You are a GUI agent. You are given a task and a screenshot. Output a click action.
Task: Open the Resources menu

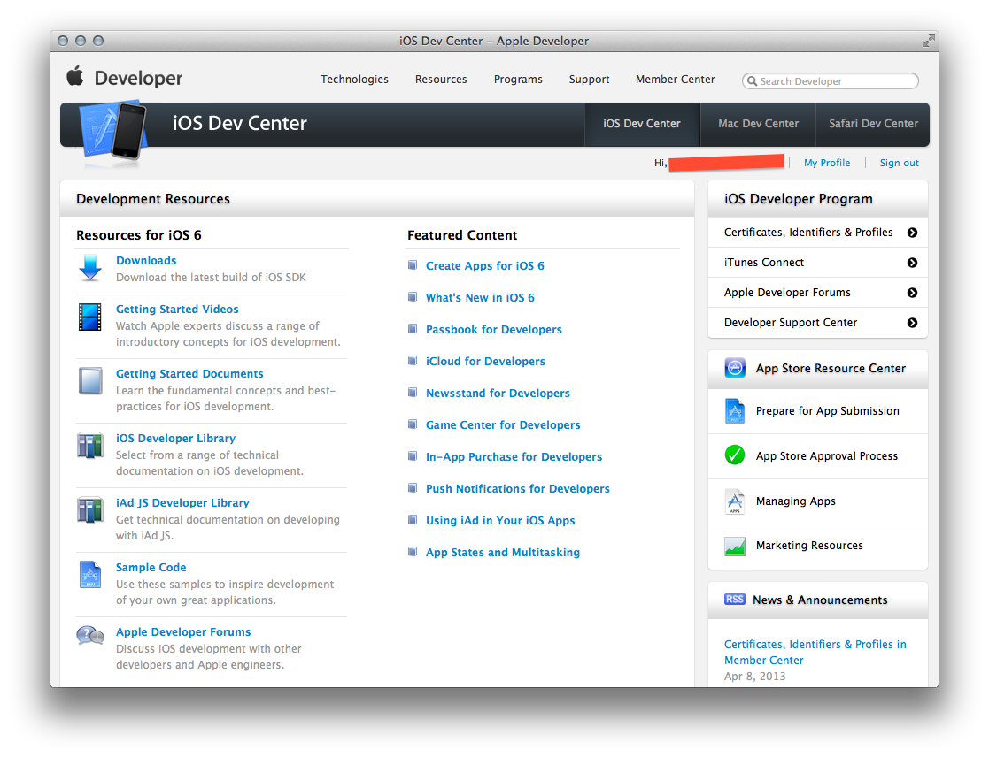pyautogui.click(x=441, y=80)
